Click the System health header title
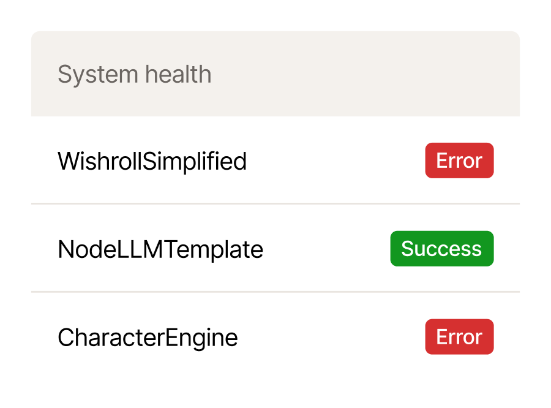551x408 pixels. pyautogui.click(x=135, y=74)
